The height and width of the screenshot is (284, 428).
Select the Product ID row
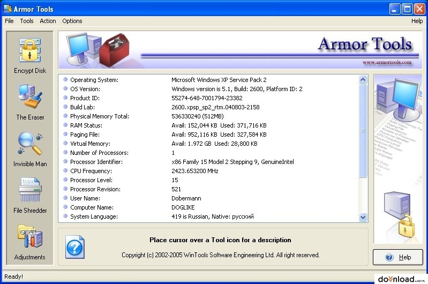(x=208, y=98)
